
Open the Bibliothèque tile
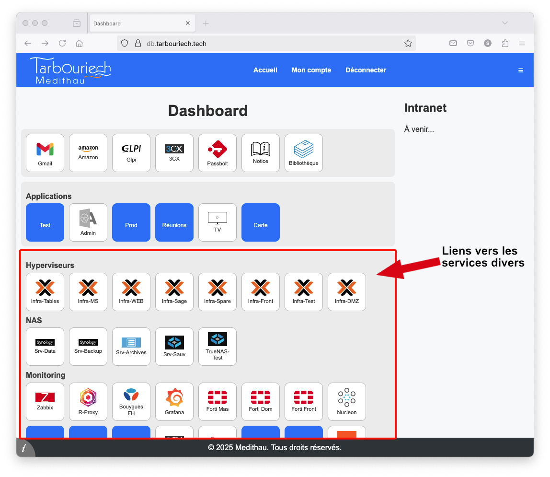pyautogui.click(x=304, y=152)
